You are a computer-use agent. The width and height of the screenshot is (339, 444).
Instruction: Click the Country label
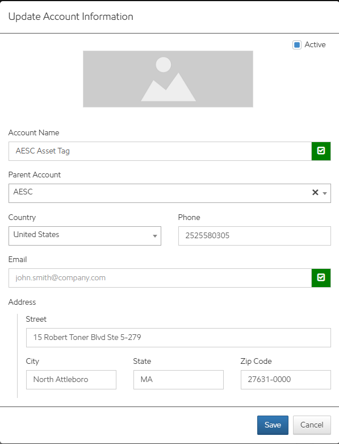pyautogui.click(x=22, y=218)
